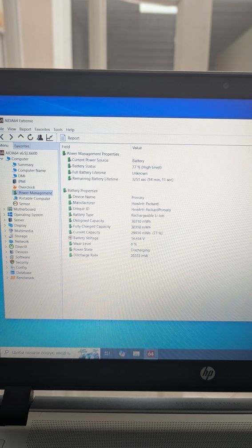Open File Explorer from the taskbar

136,354
